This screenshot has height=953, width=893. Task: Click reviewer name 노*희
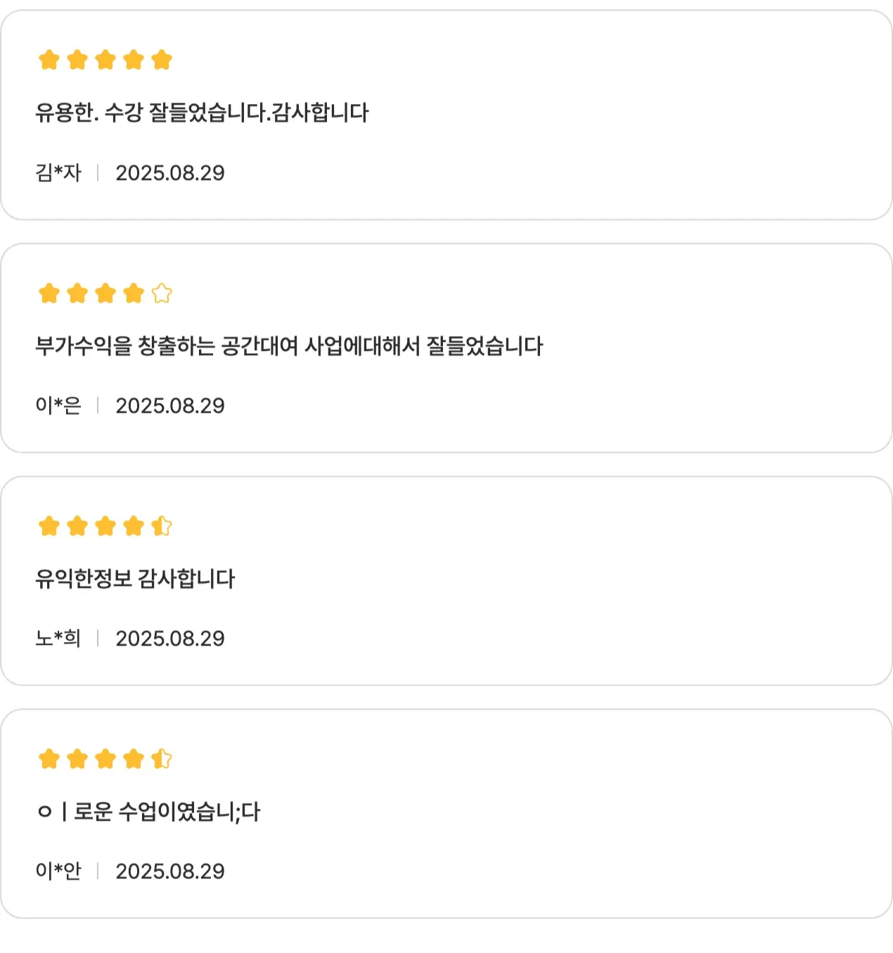coord(58,638)
